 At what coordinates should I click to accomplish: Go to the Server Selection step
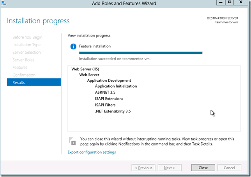coord(27,53)
